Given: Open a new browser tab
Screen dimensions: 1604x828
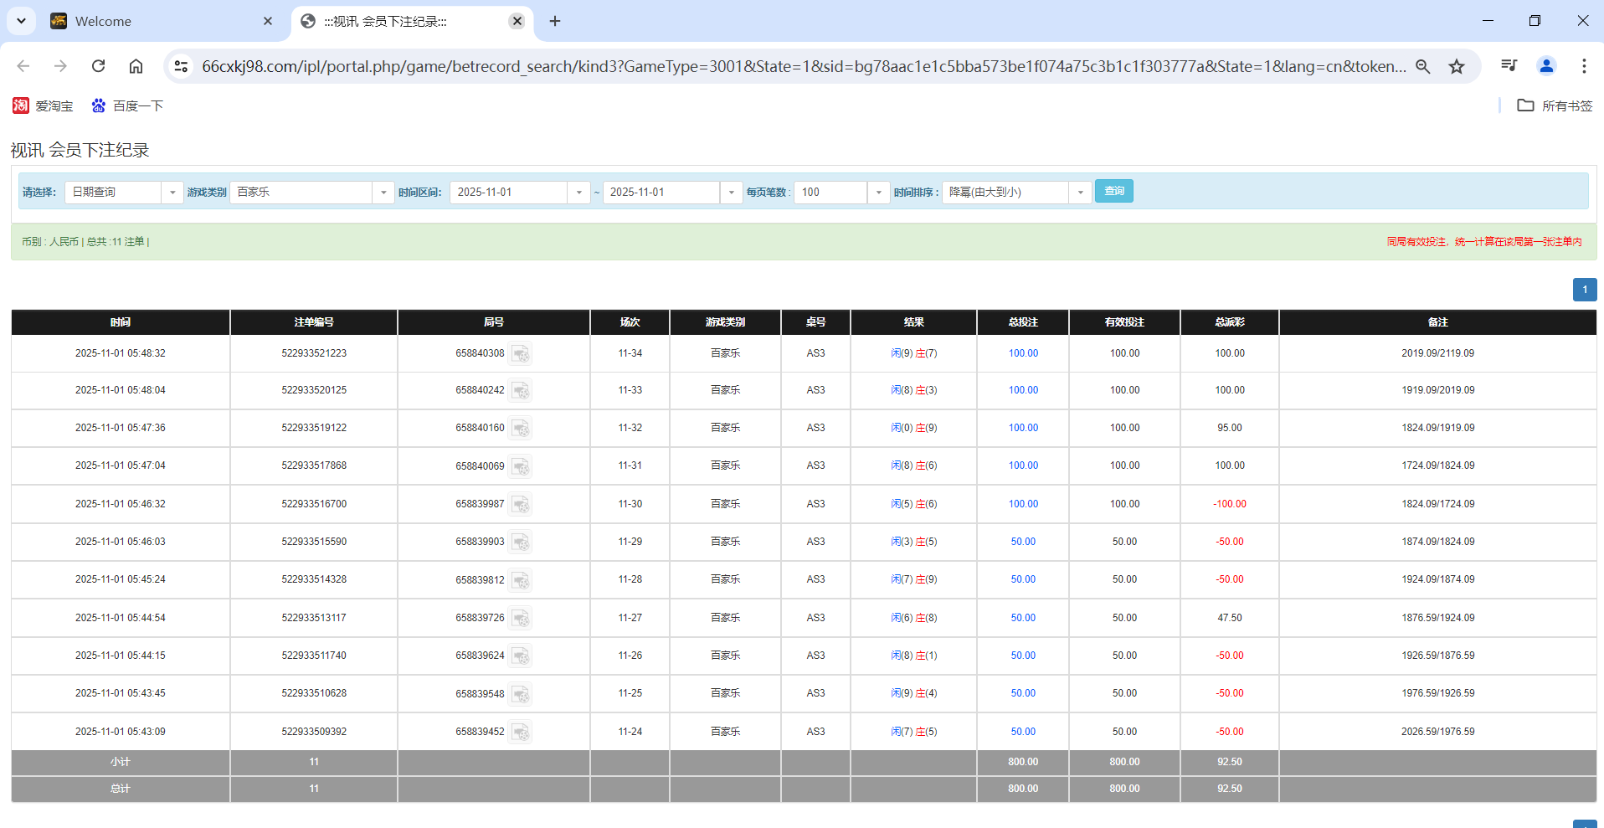Looking at the screenshot, I should (555, 21).
